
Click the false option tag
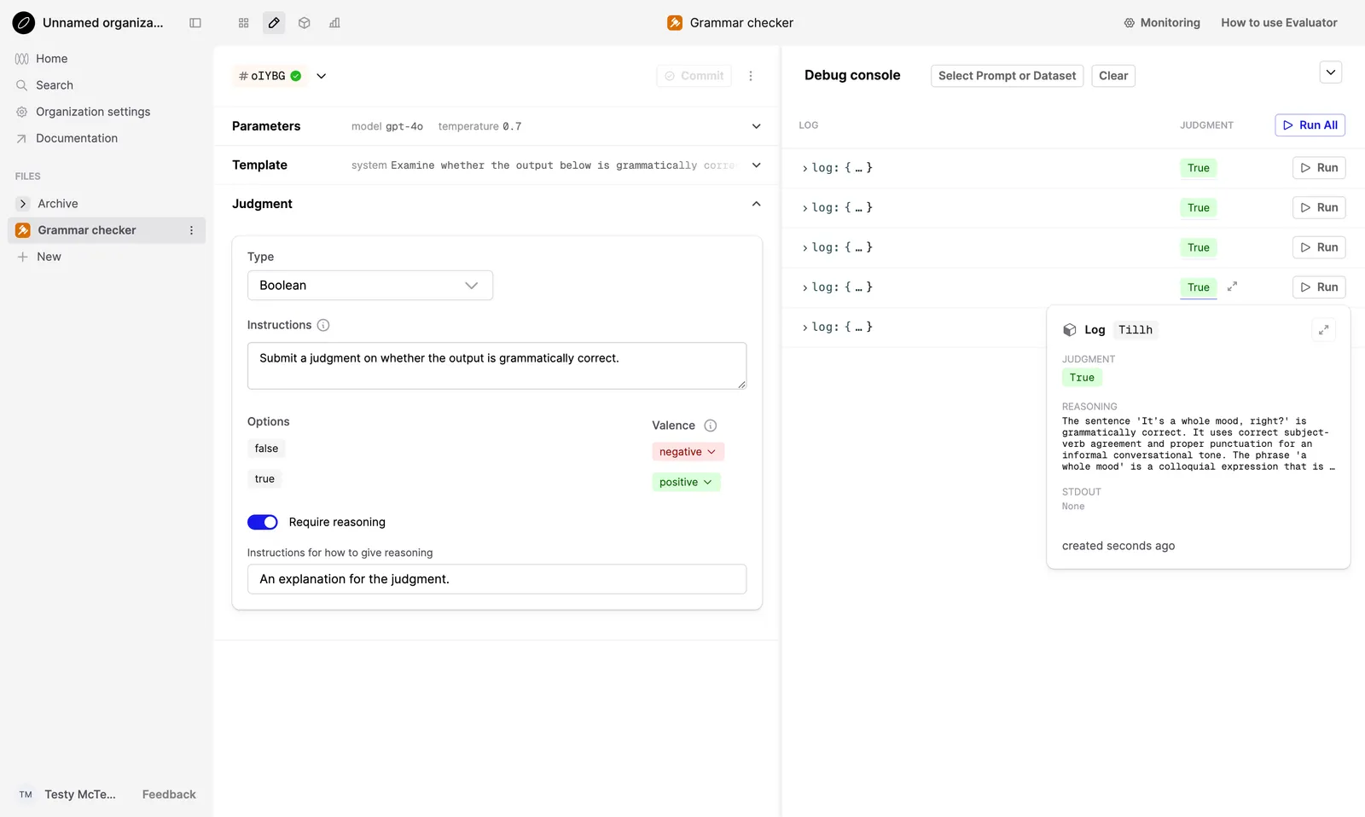pos(266,449)
